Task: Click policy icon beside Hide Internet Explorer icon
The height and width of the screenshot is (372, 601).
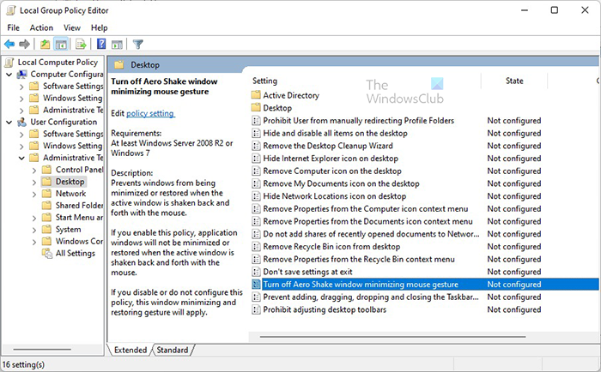Action: [x=256, y=159]
